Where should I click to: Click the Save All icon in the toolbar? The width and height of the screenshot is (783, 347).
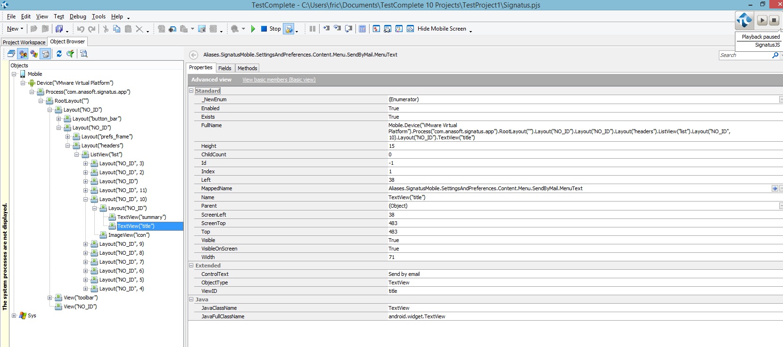coord(59,29)
